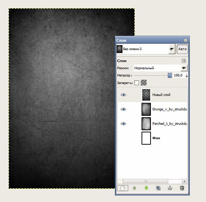Lower layer with green down arrow
This screenshot has width=206, height=202.
[x=146, y=188]
